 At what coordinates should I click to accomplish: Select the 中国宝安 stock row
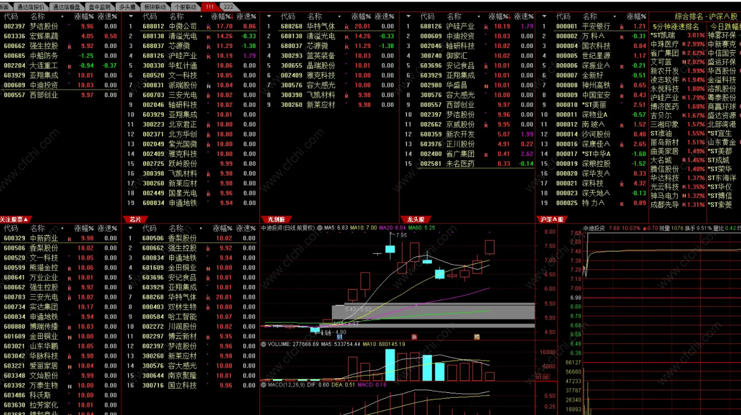593,95
